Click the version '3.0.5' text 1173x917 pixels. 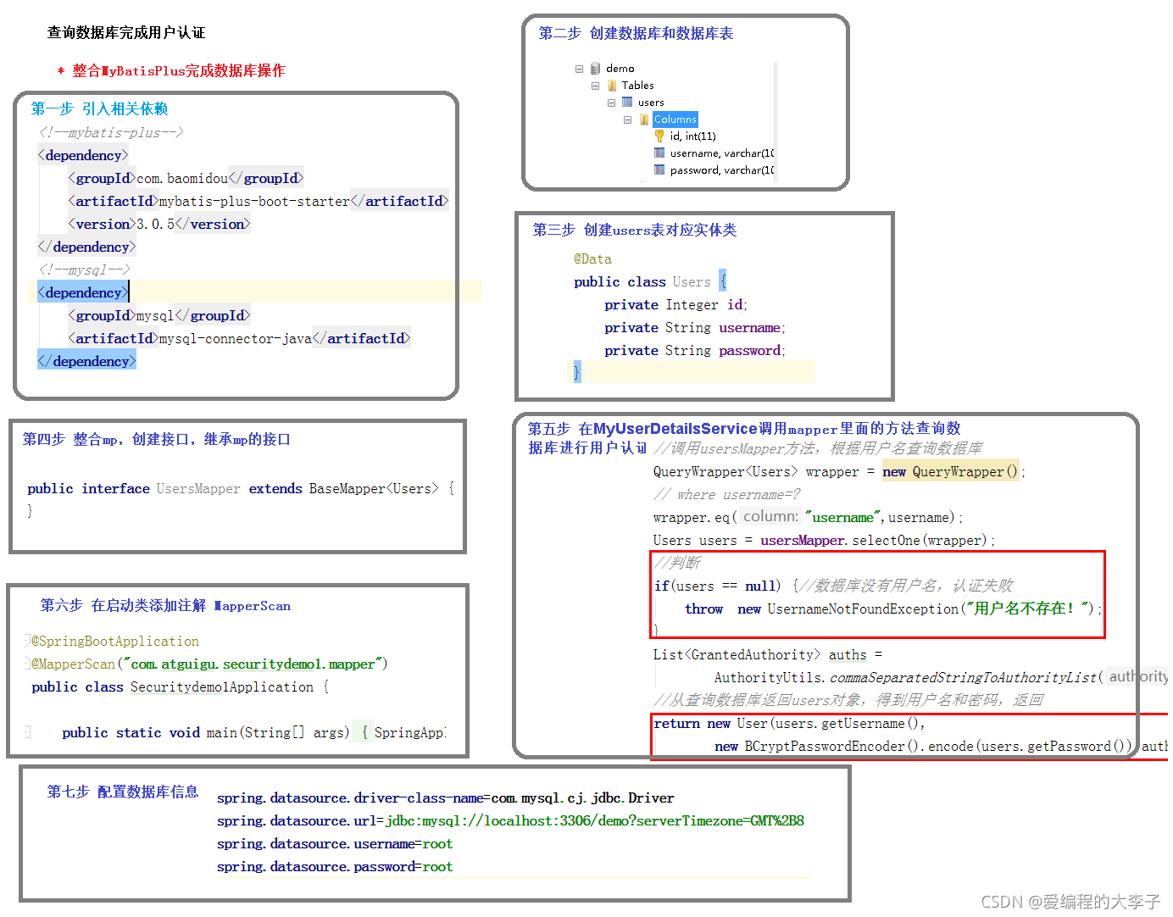[x=155, y=225]
